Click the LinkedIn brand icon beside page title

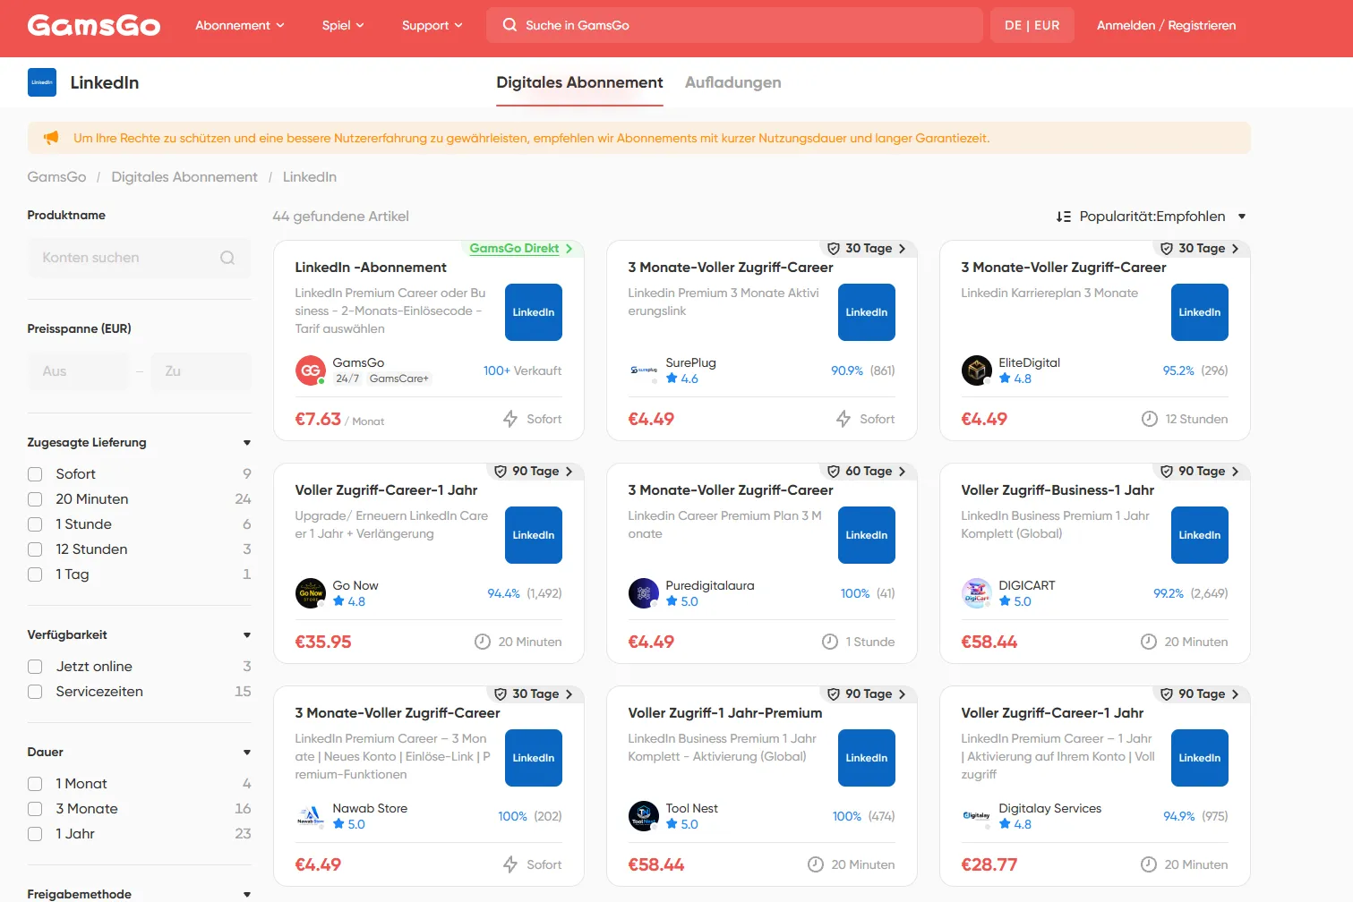[x=42, y=82]
